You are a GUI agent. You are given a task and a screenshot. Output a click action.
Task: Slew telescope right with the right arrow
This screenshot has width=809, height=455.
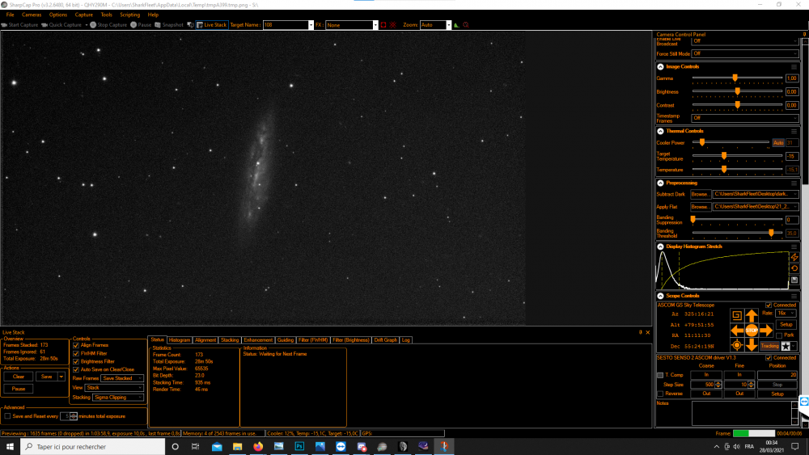point(767,331)
